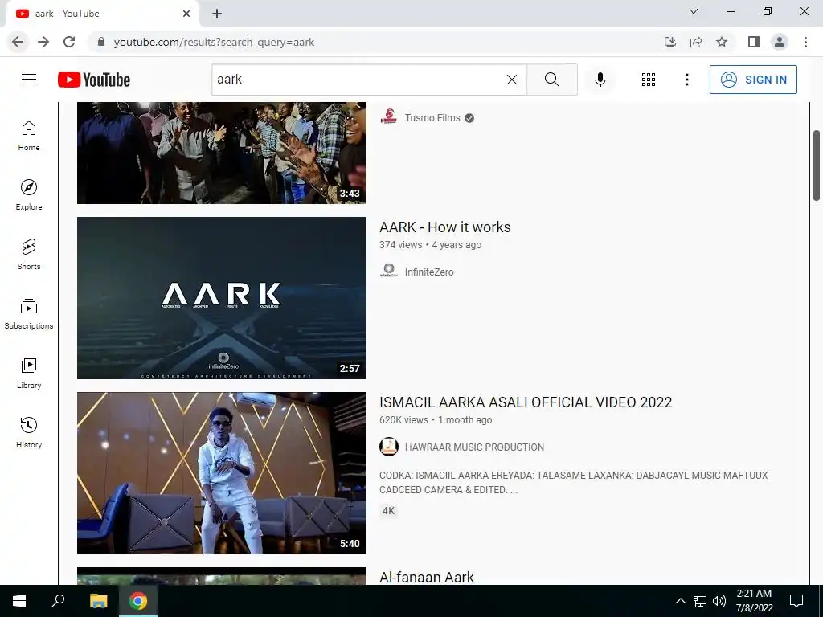The width and height of the screenshot is (823, 617).
Task: Click ISMACIL AARKA ASALI OFFICIAL VIDEO 2022 title
Action: coord(526,402)
